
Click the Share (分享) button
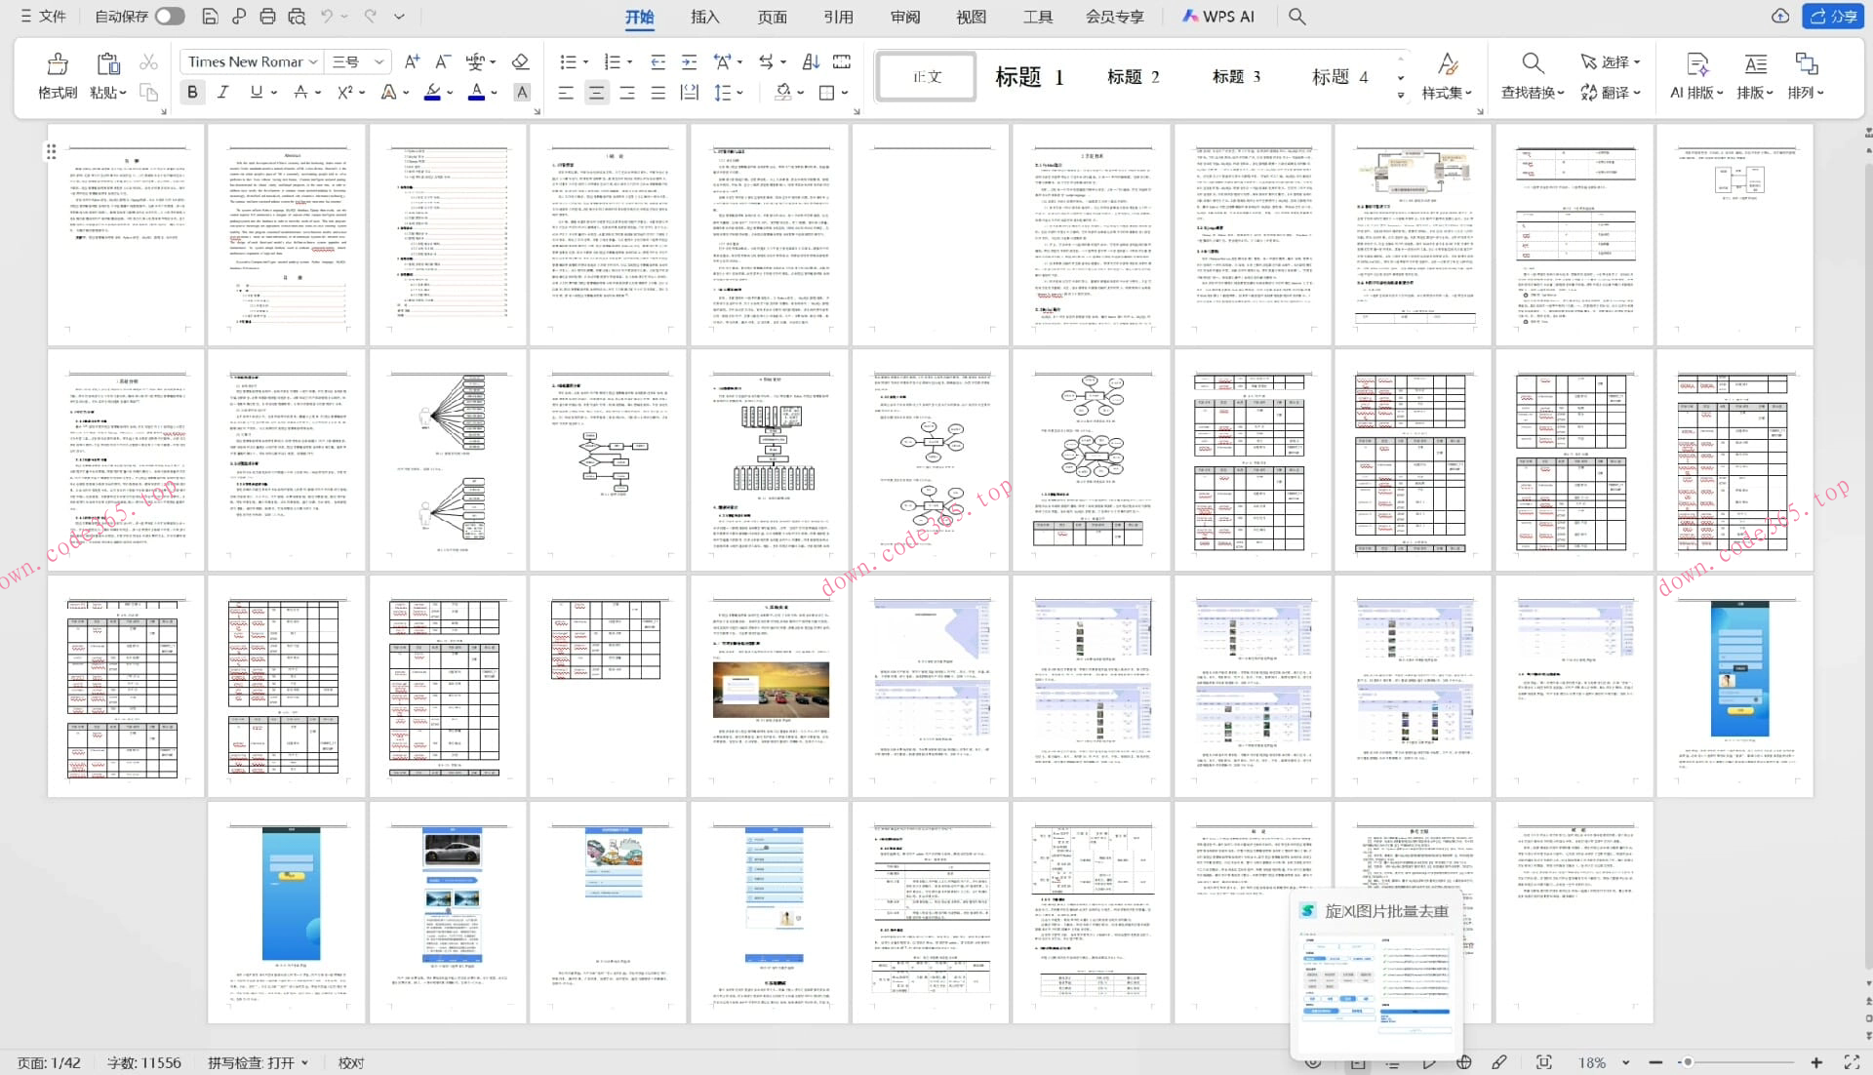1832,16
